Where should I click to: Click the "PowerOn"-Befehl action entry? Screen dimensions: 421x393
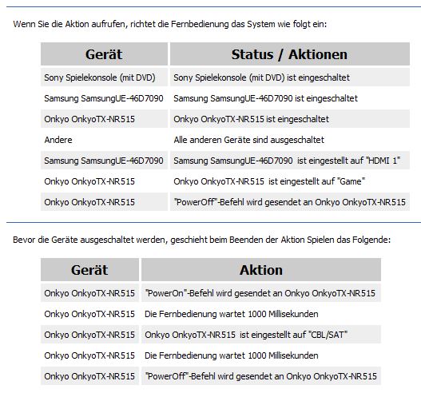coord(261,293)
